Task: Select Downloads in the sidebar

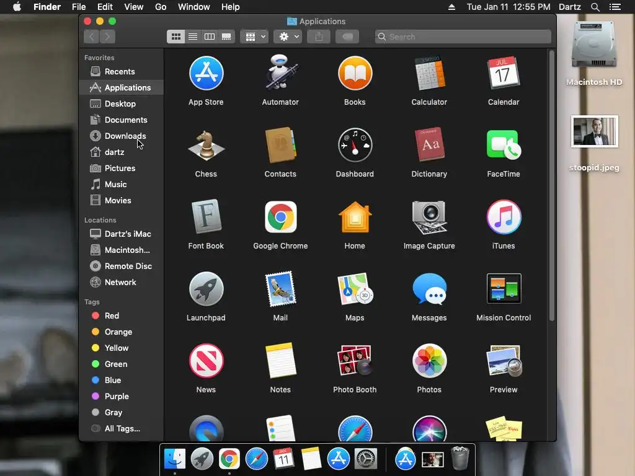Action: click(122, 136)
